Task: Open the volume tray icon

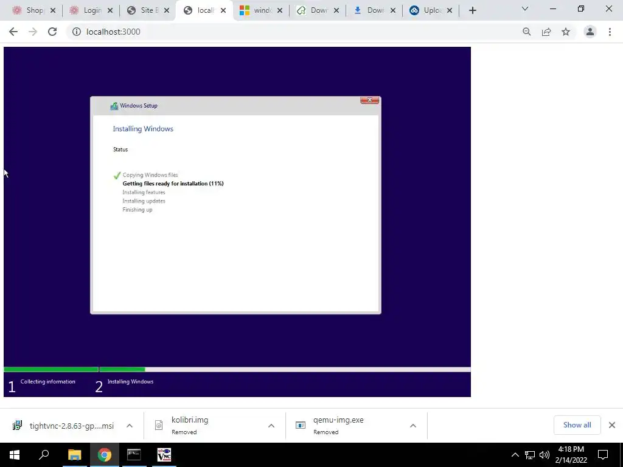Action: point(545,455)
